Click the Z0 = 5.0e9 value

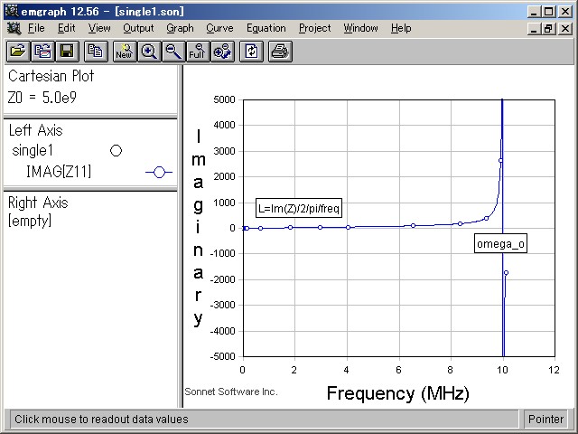point(42,98)
